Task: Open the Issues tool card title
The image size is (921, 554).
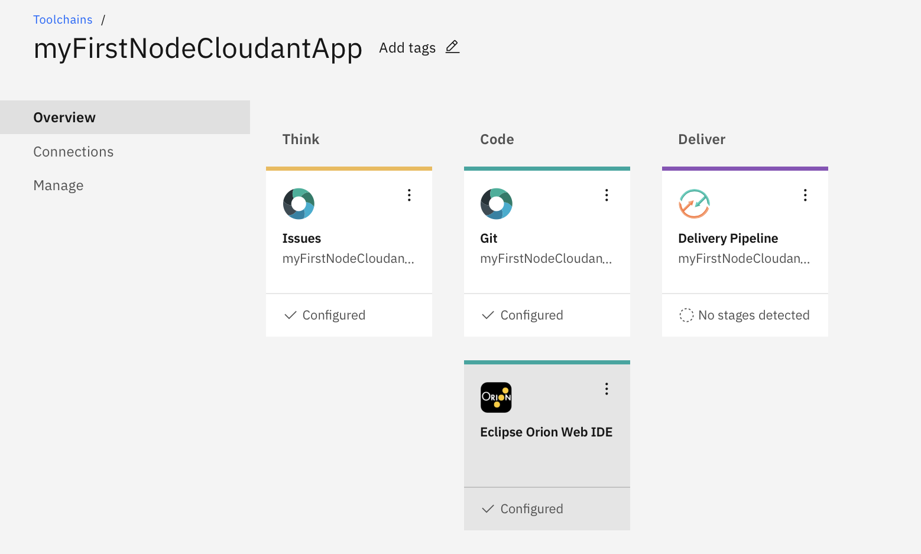Action: 301,238
